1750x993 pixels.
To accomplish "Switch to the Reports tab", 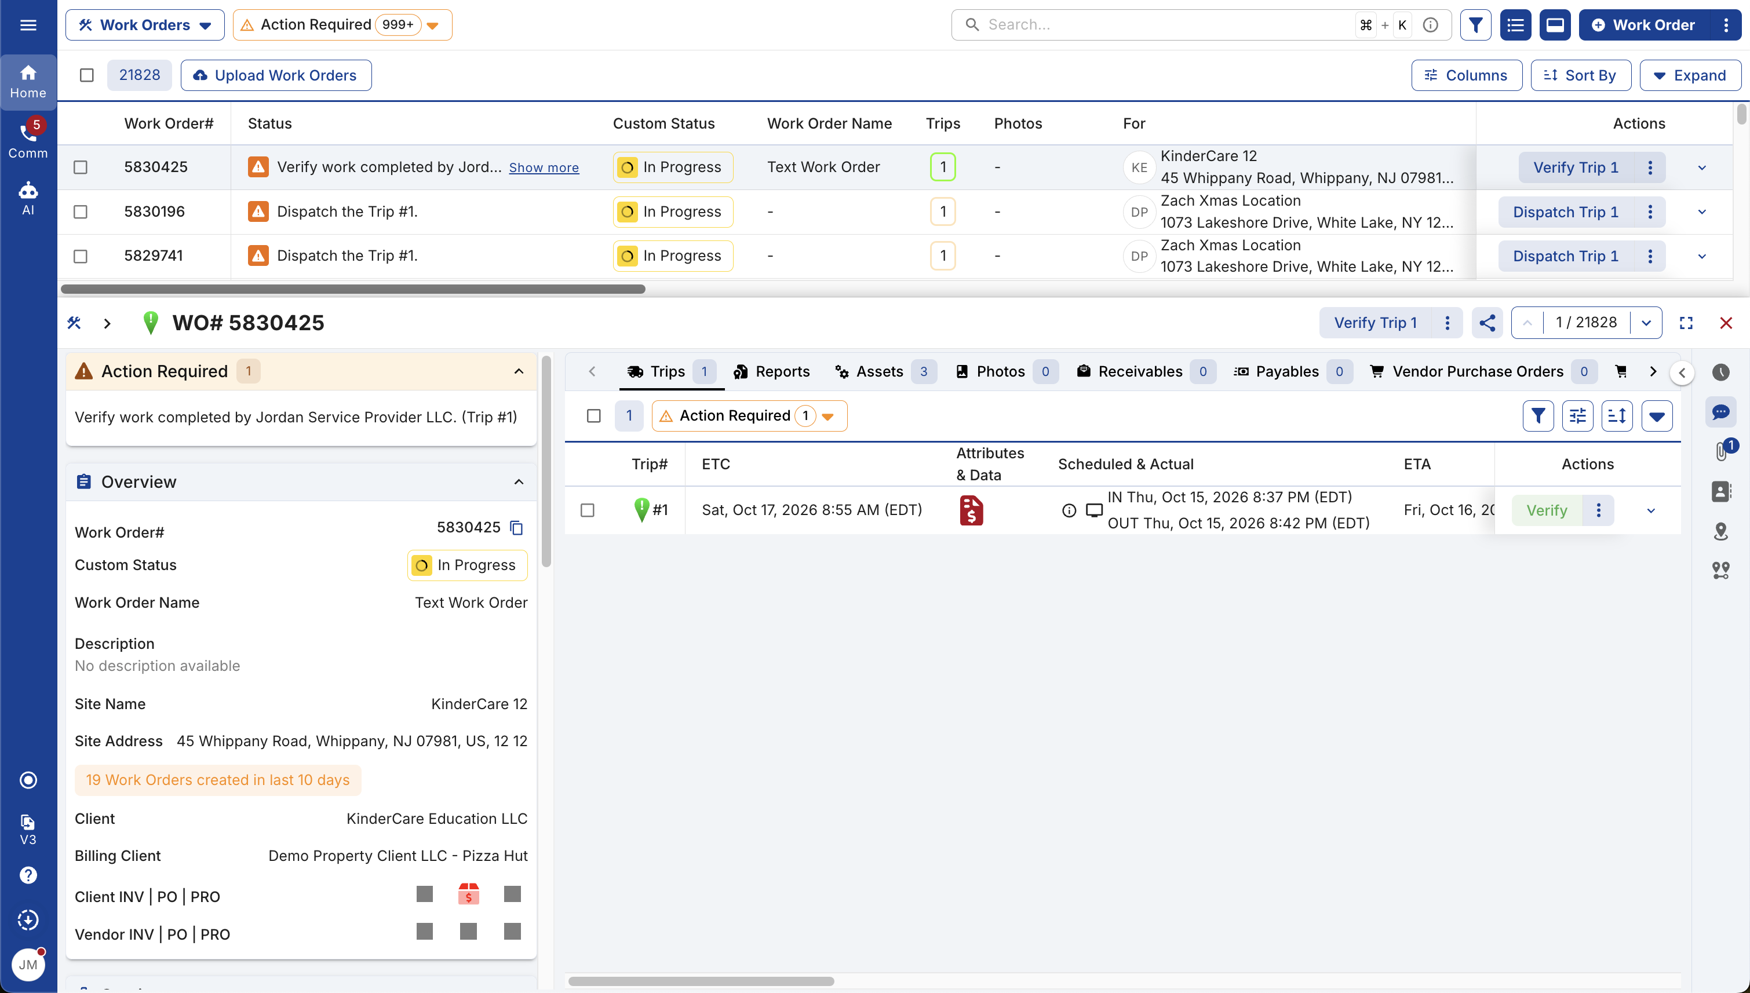I will click(771, 372).
